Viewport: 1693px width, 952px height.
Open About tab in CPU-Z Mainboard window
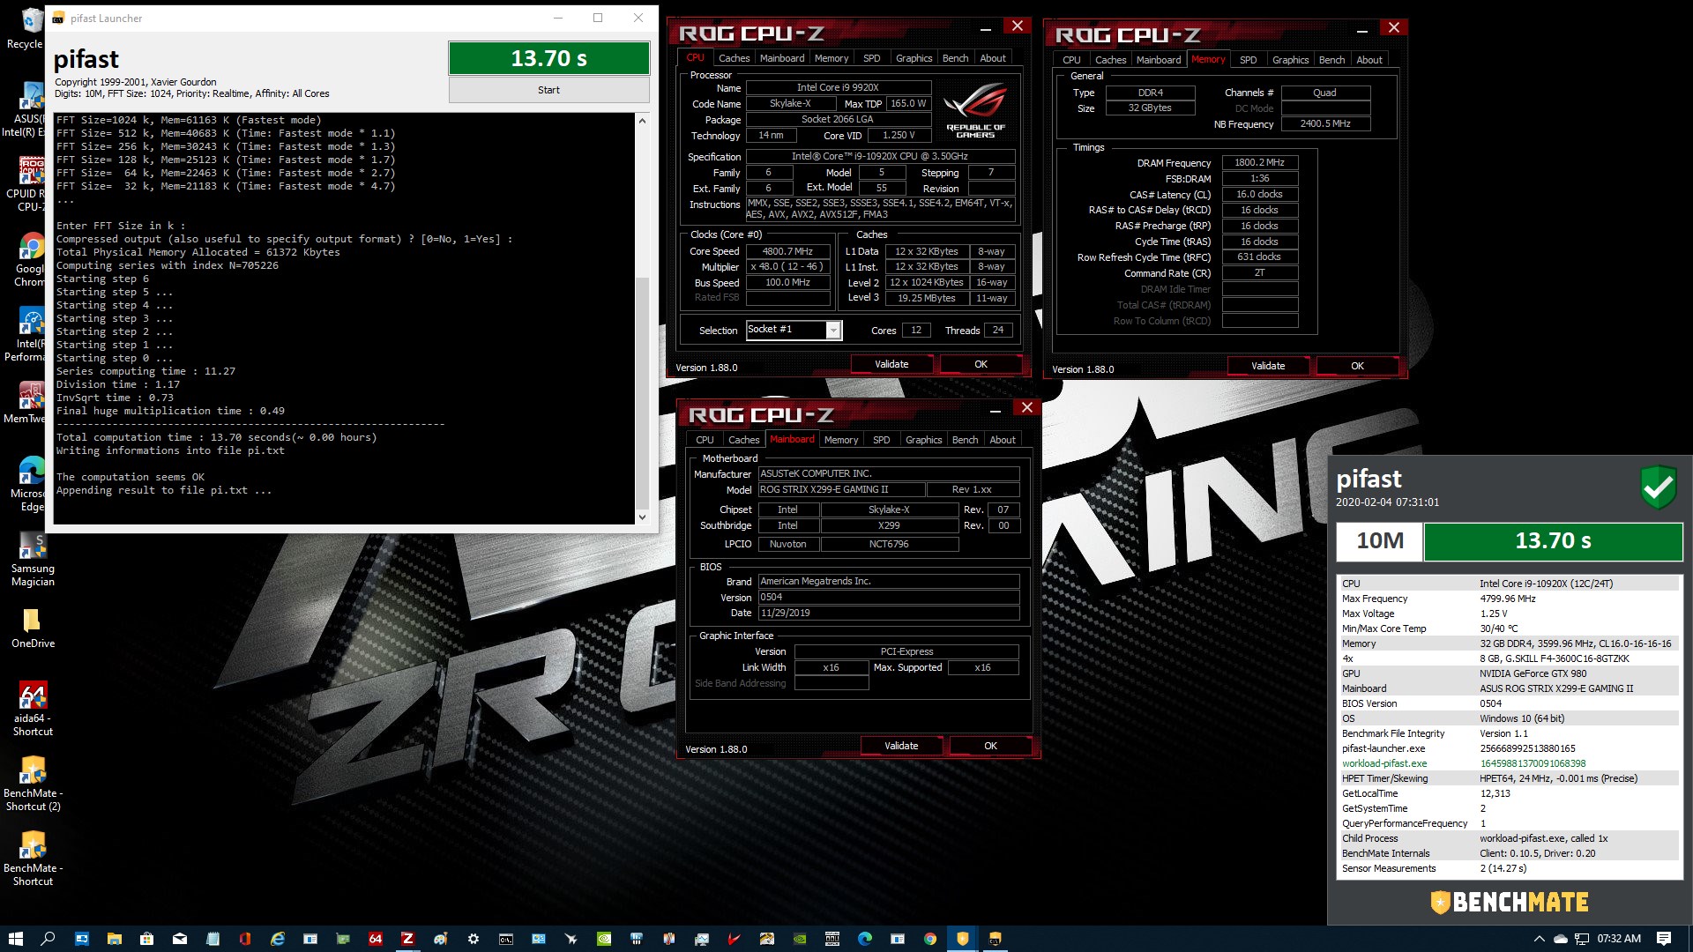(x=1003, y=440)
